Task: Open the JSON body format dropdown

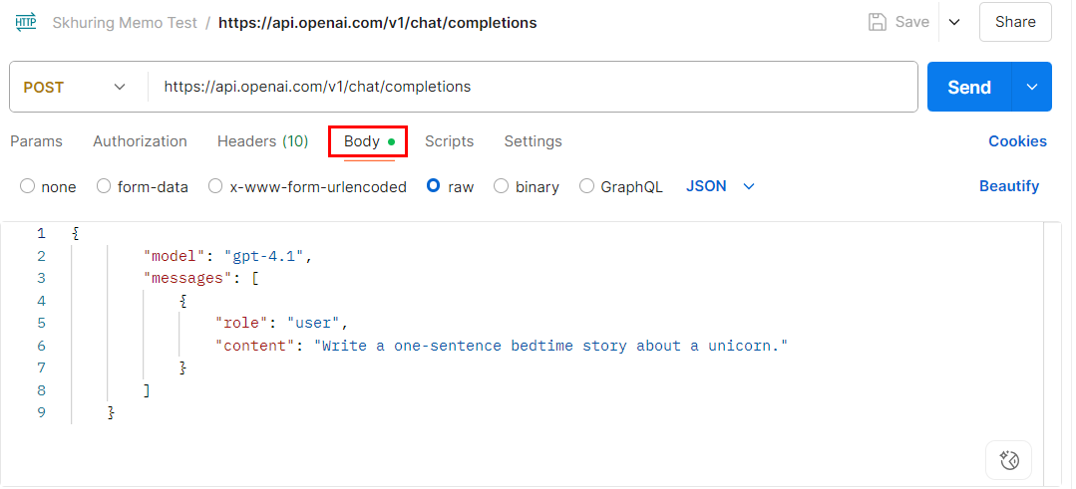Action: [x=720, y=186]
